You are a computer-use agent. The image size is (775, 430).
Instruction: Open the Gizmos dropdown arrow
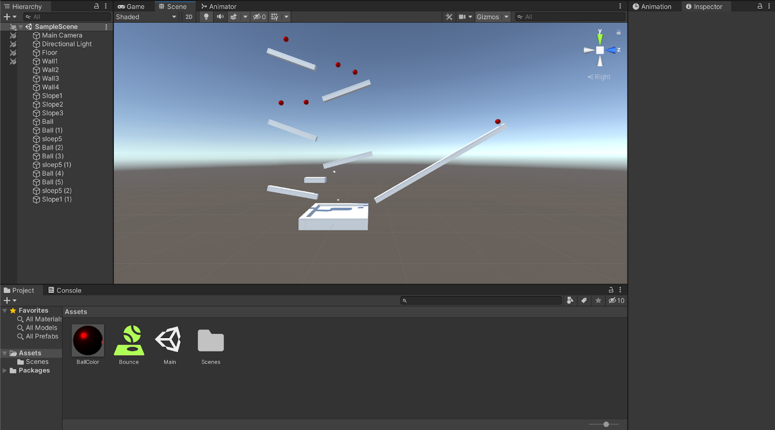(506, 17)
